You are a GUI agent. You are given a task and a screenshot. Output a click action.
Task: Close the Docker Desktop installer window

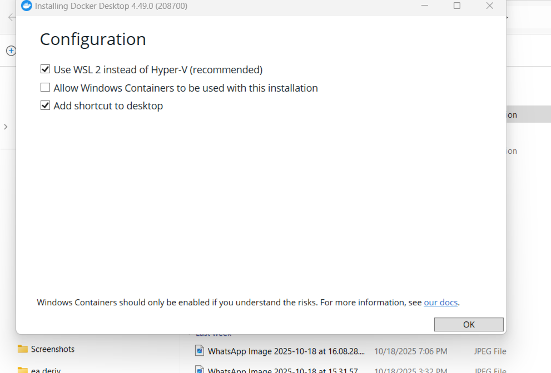click(x=489, y=6)
